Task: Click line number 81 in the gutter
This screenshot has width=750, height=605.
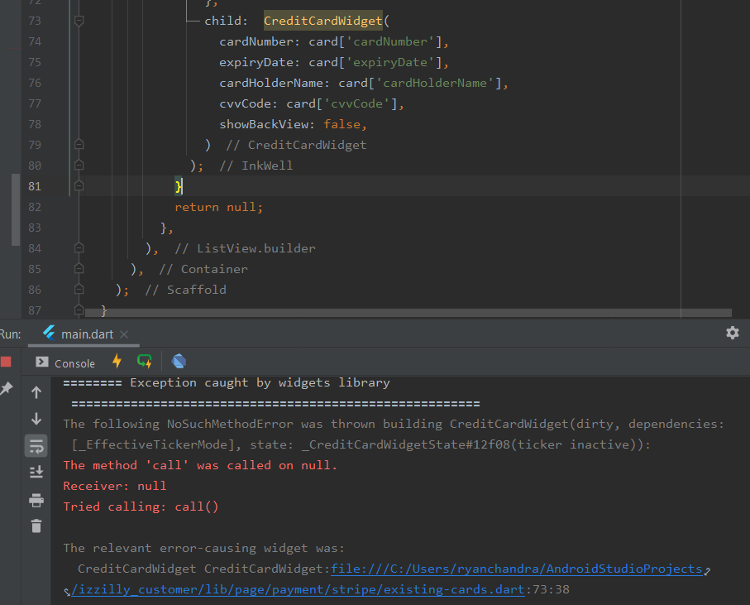Action: 35,186
